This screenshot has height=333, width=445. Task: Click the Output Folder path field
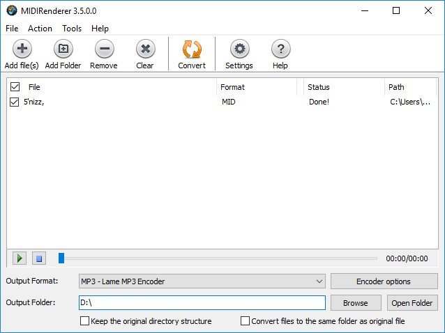point(201,303)
